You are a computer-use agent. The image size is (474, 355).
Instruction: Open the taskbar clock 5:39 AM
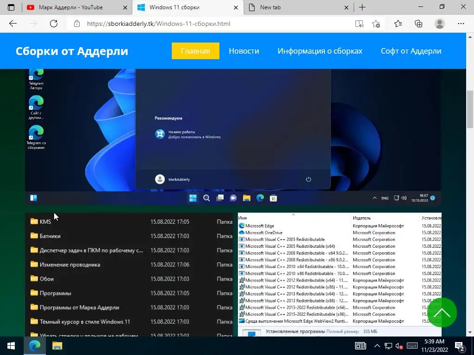[434, 346]
